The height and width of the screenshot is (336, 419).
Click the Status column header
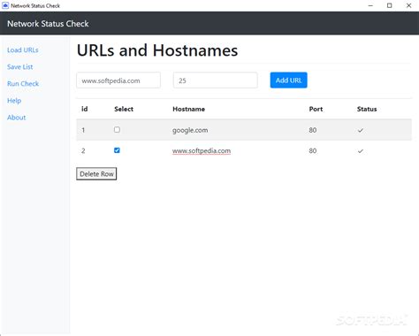pos(367,109)
